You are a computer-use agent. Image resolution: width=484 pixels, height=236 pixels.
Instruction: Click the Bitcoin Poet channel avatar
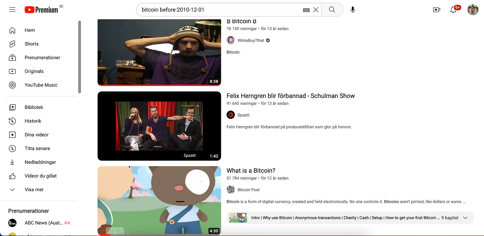point(231,189)
